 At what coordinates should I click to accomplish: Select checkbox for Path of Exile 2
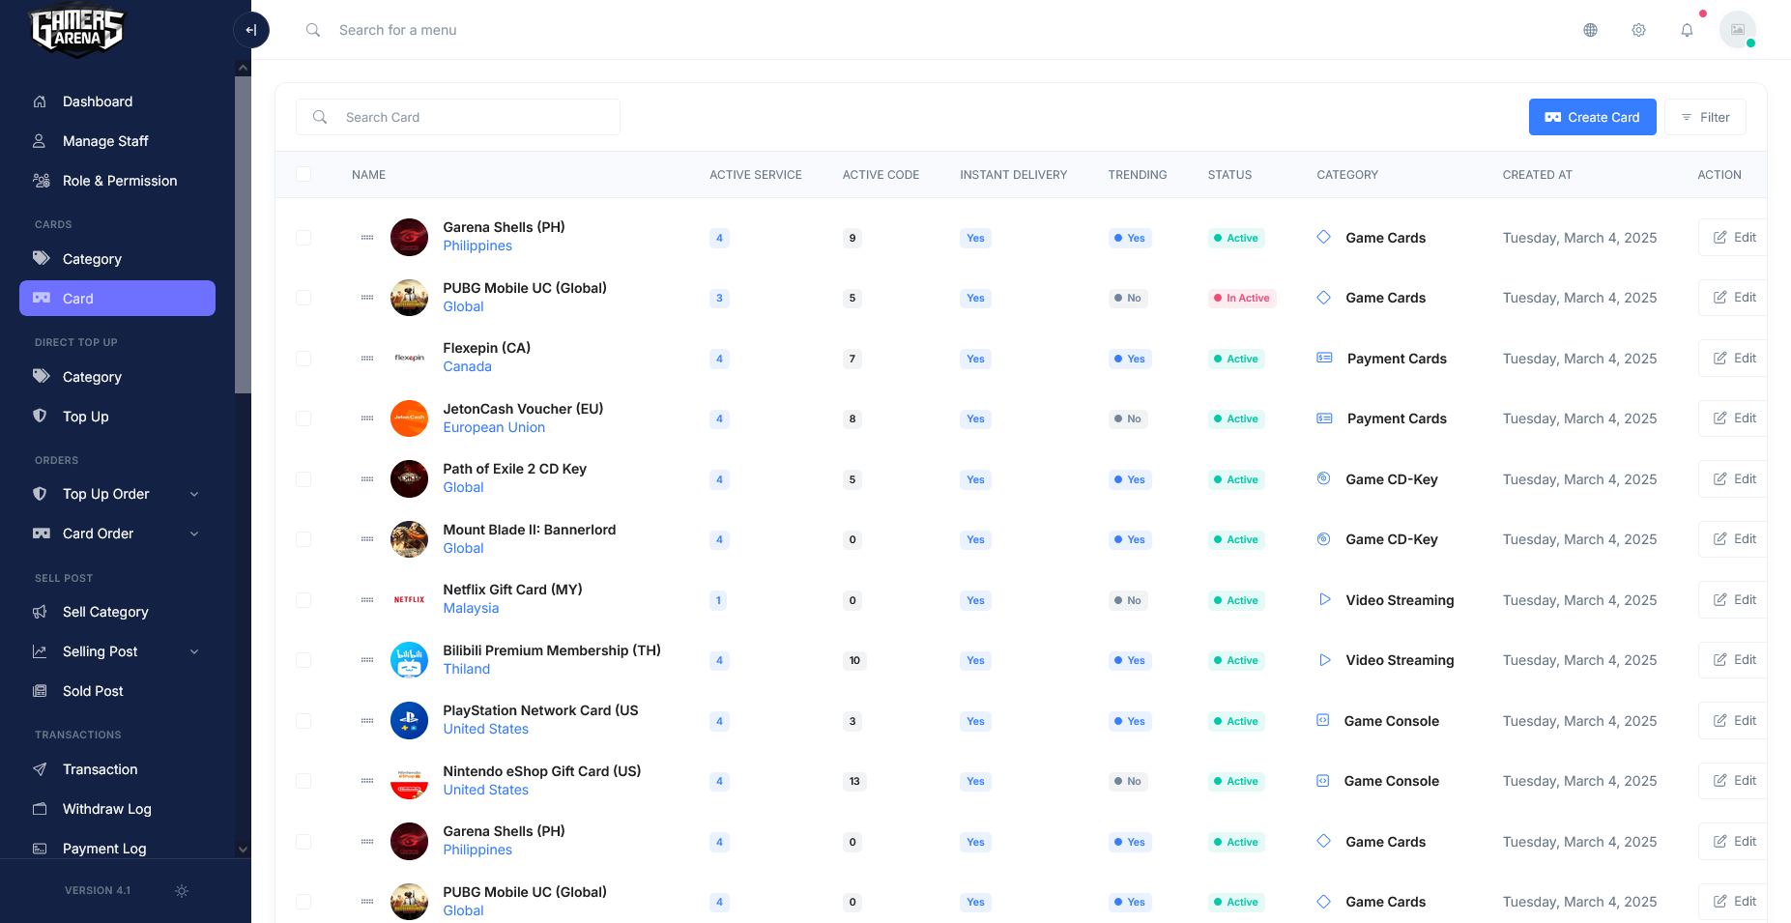[303, 479]
